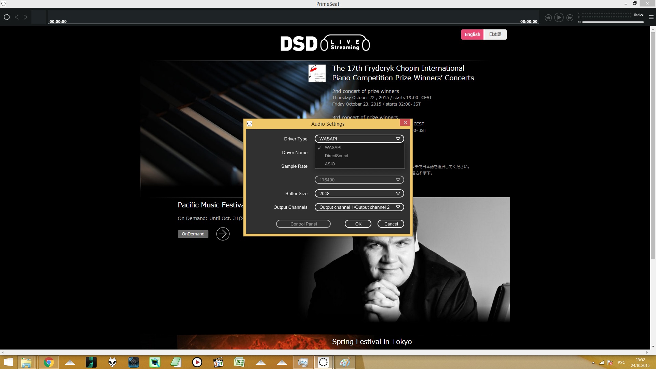Open the Linn app in the taskbar
The width and height of the screenshot is (656, 369).
[x=134, y=362]
